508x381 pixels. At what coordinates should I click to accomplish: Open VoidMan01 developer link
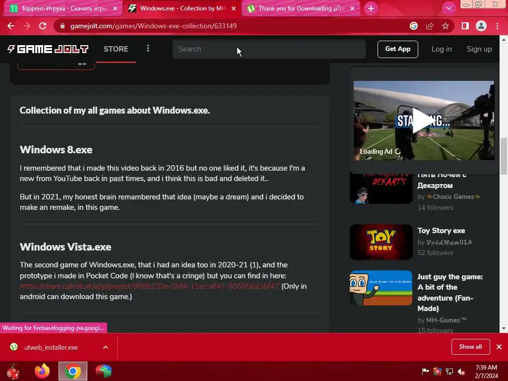[448, 242]
